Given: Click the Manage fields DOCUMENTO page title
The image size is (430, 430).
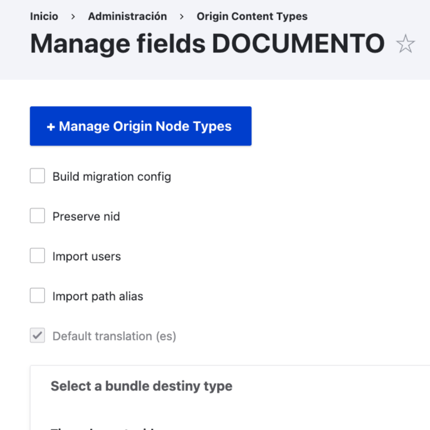Looking at the screenshot, I should pyautogui.click(x=207, y=43).
